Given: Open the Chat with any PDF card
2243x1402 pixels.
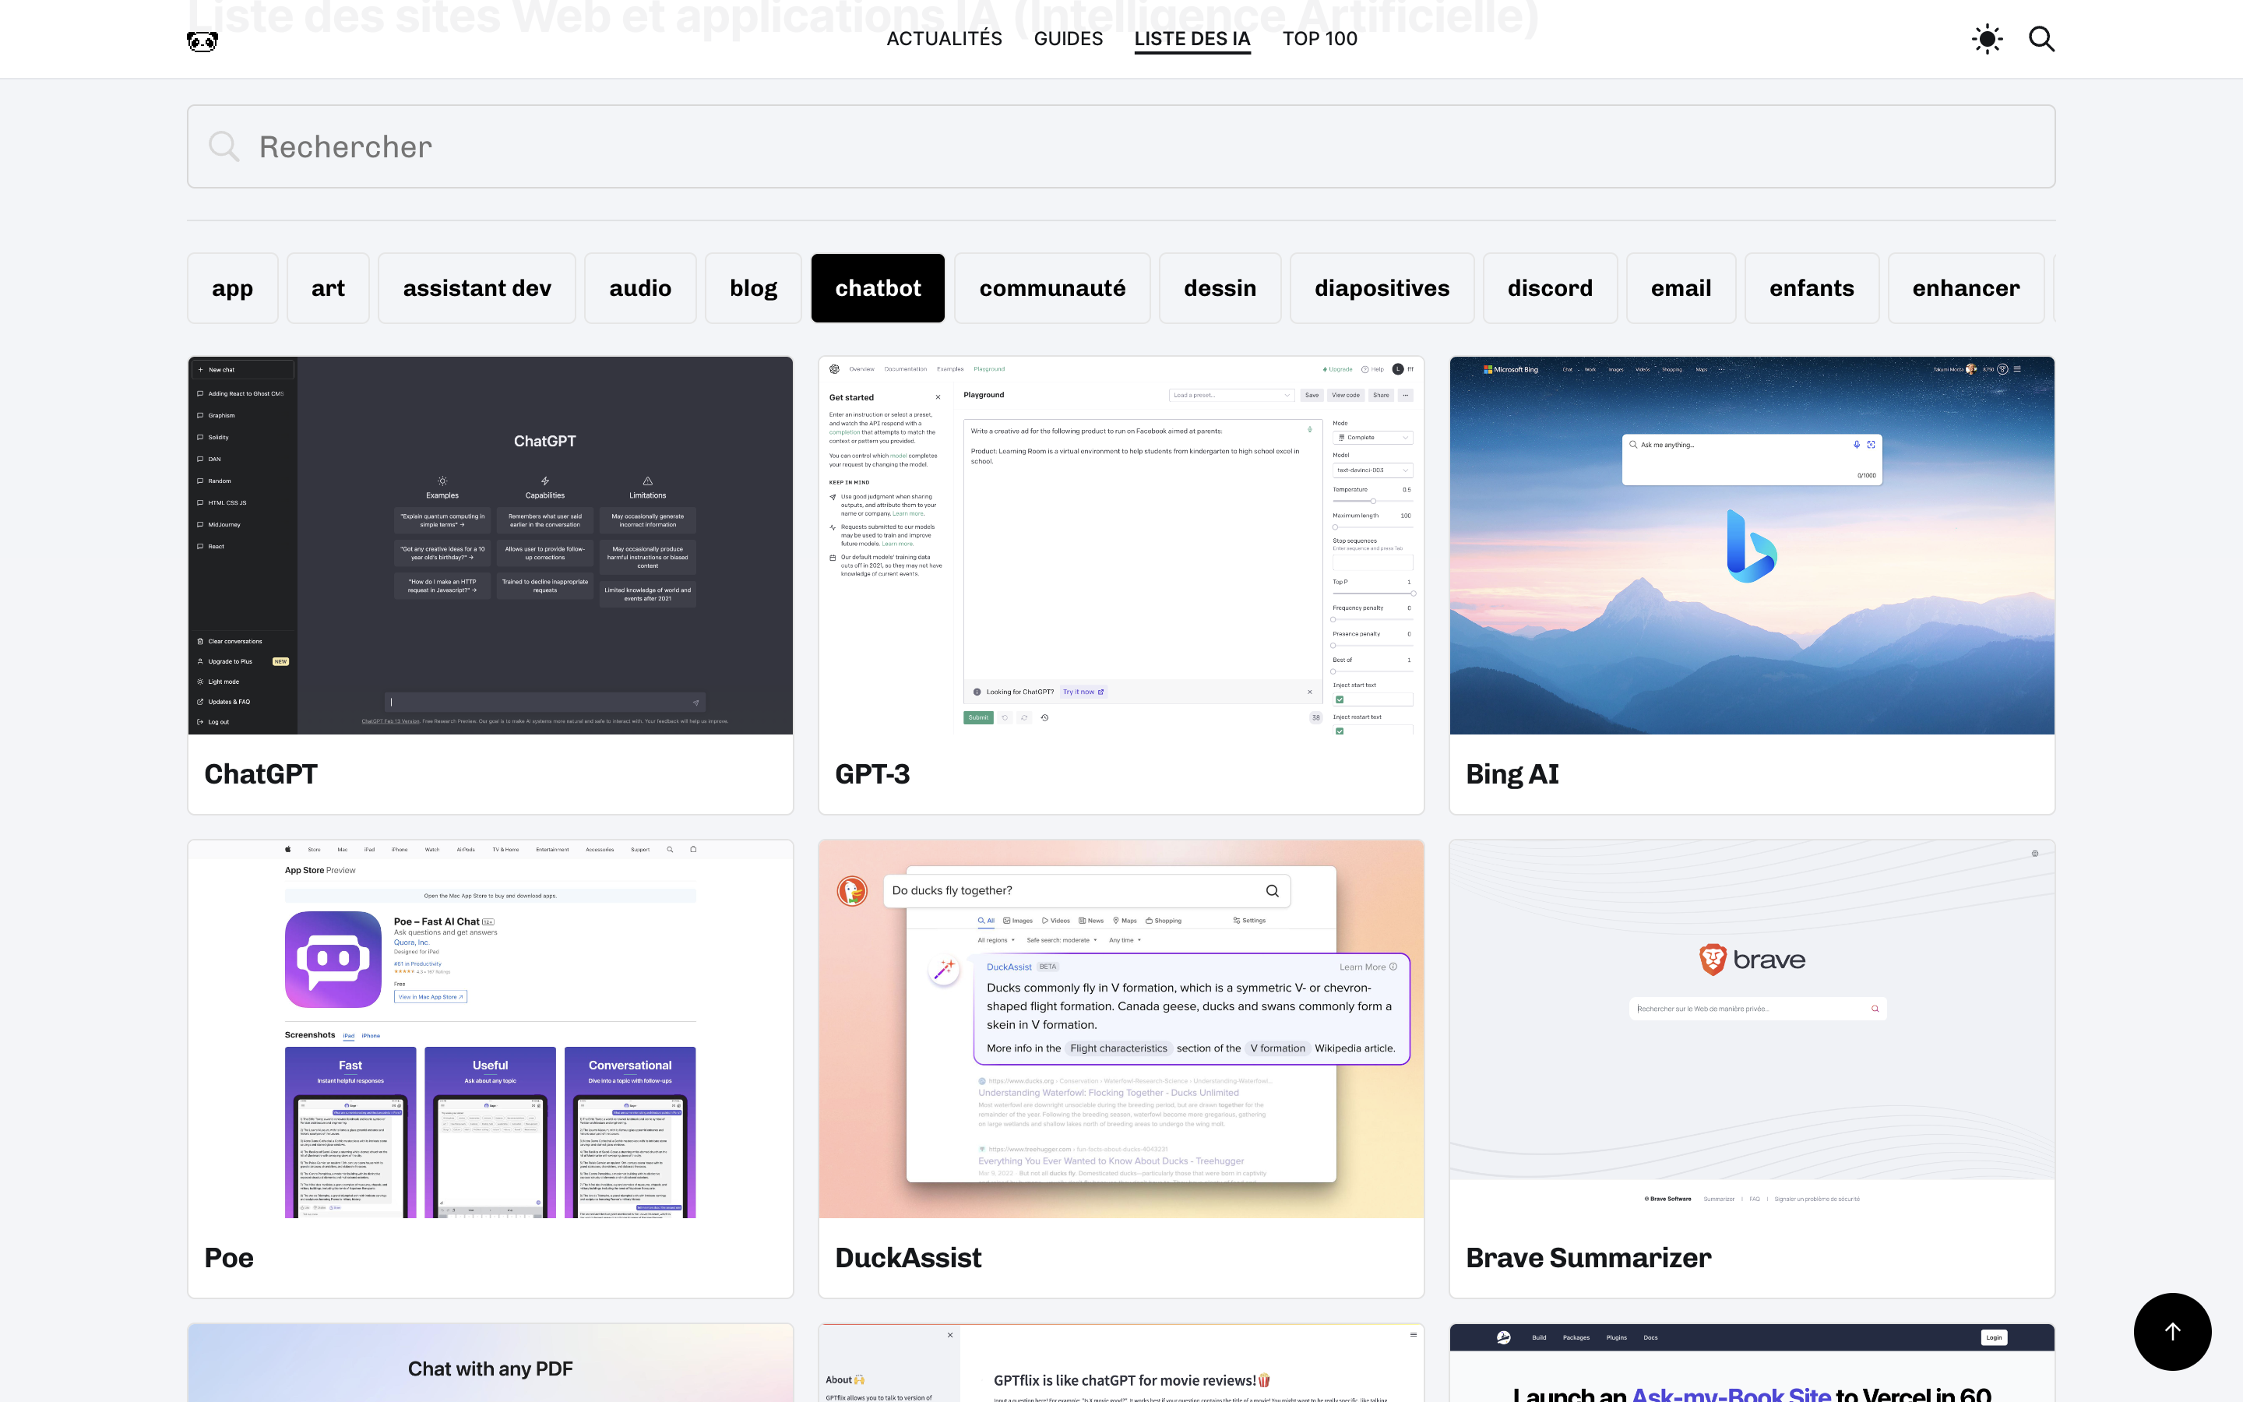Looking at the screenshot, I should 491,1363.
